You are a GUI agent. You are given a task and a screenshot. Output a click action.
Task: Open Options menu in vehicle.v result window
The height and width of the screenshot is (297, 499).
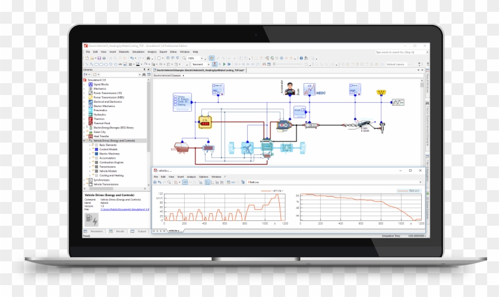pyautogui.click(x=204, y=176)
